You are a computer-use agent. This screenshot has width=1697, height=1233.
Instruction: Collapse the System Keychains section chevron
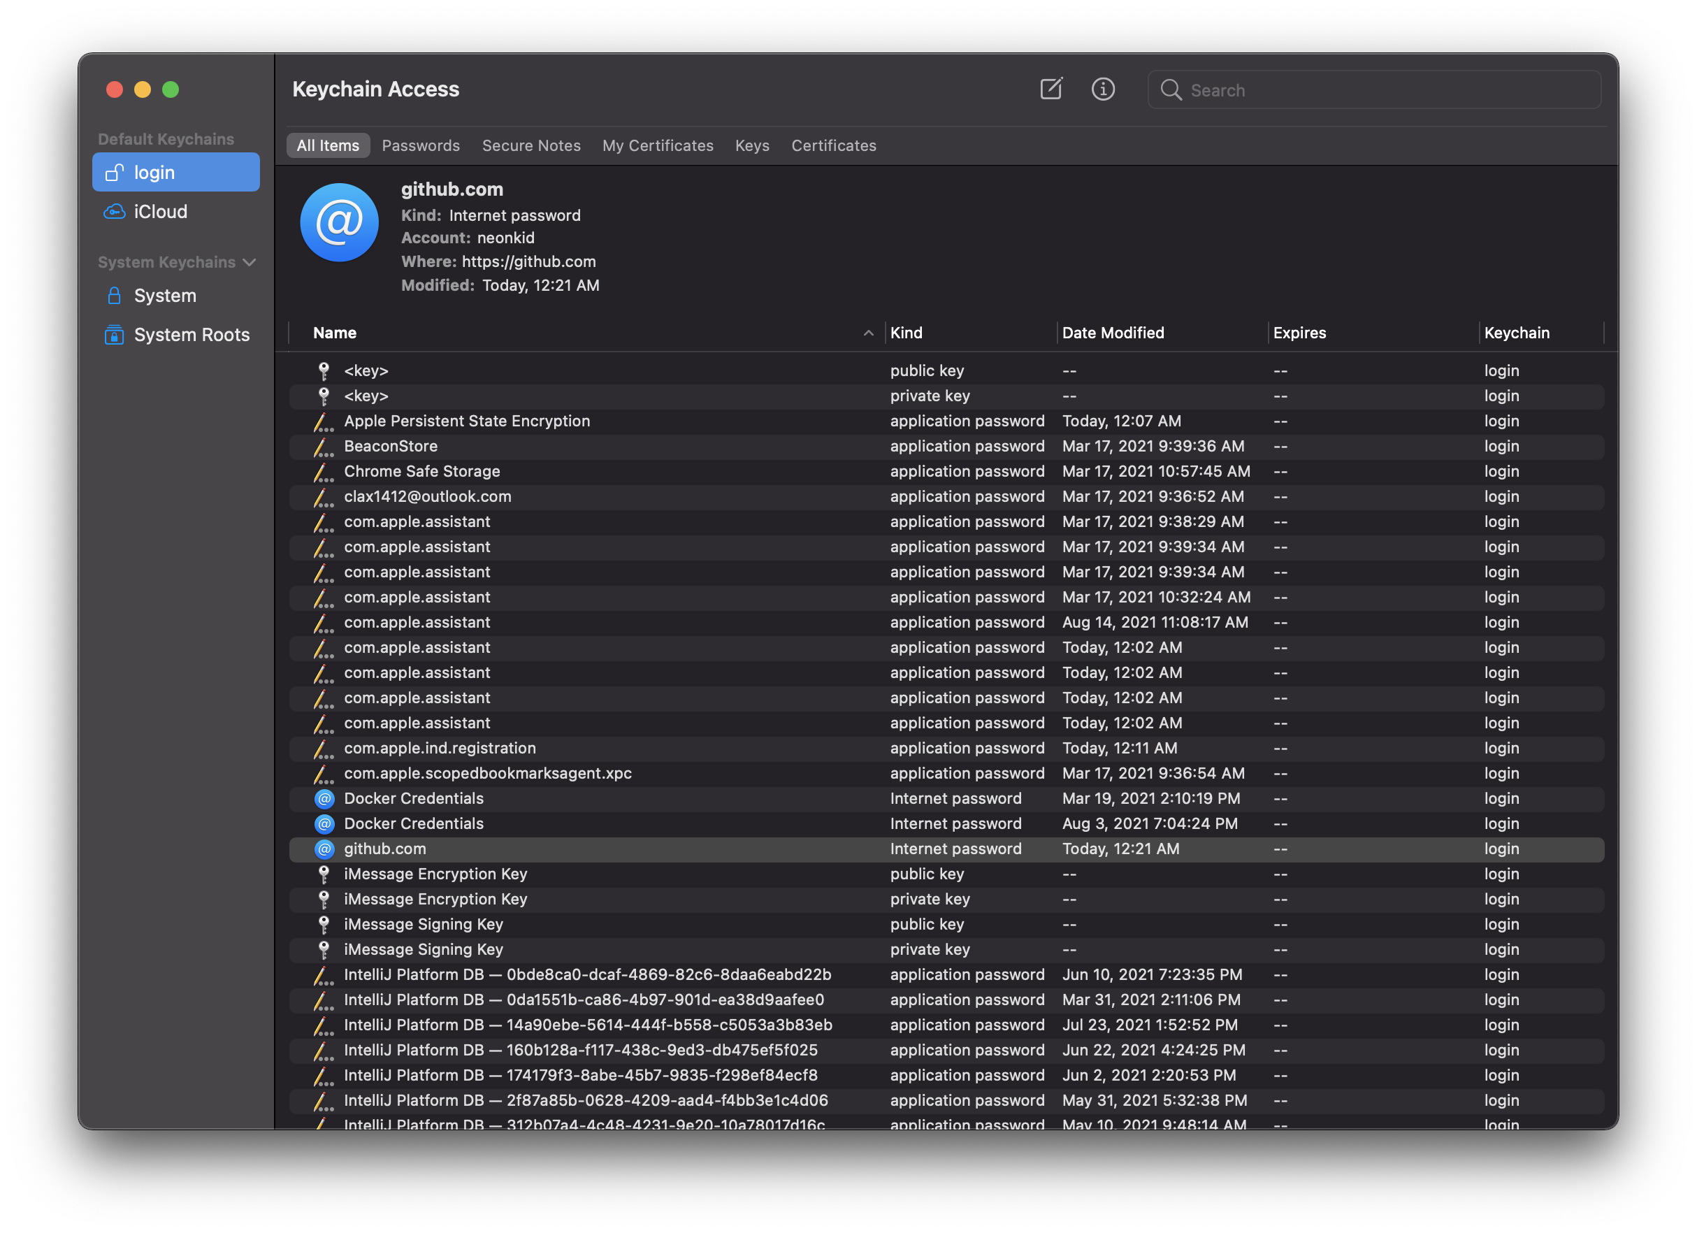250,263
